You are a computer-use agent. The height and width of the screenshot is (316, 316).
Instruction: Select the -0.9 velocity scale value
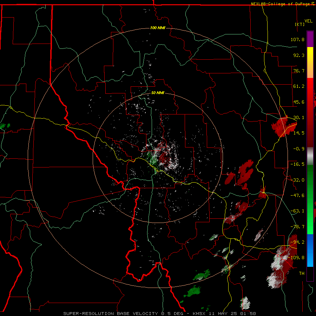[x=299, y=149]
